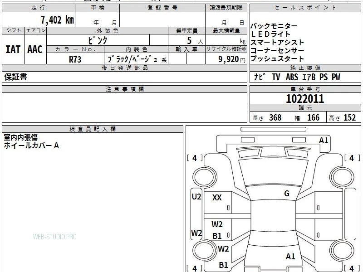Viewport: 363px width, 272px height.
Task: Select the length value 368
Action: click(x=275, y=117)
